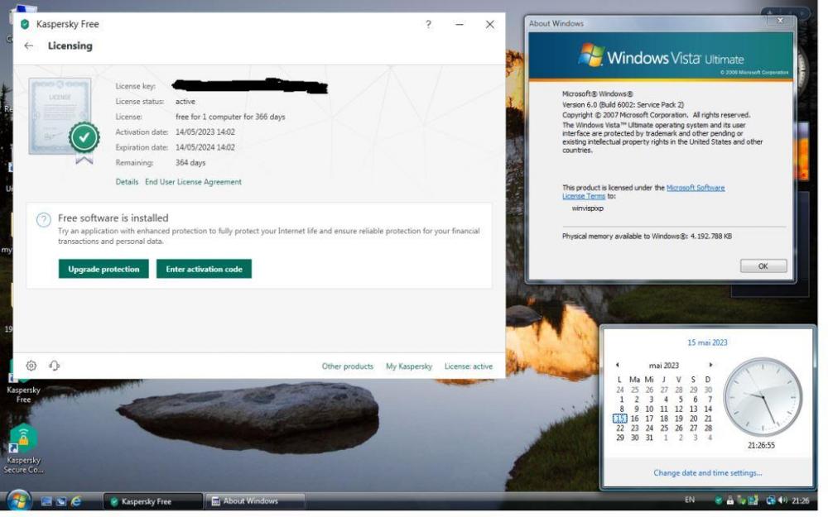Select day 18 in the calendar
The height and width of the screenshot is (517, 828).
(x=664, y=419)
